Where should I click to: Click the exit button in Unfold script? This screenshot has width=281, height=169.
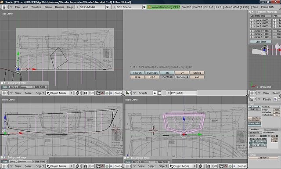pyautogui.click(x=197, y=77)
